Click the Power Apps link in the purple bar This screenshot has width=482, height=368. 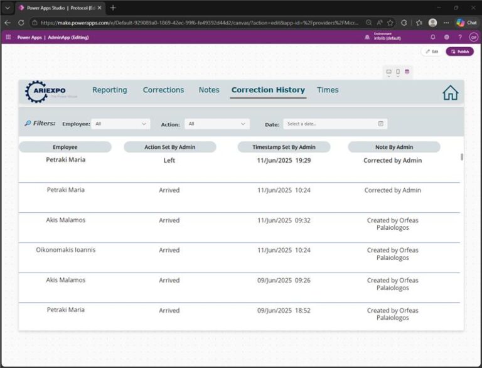[29, 37]
